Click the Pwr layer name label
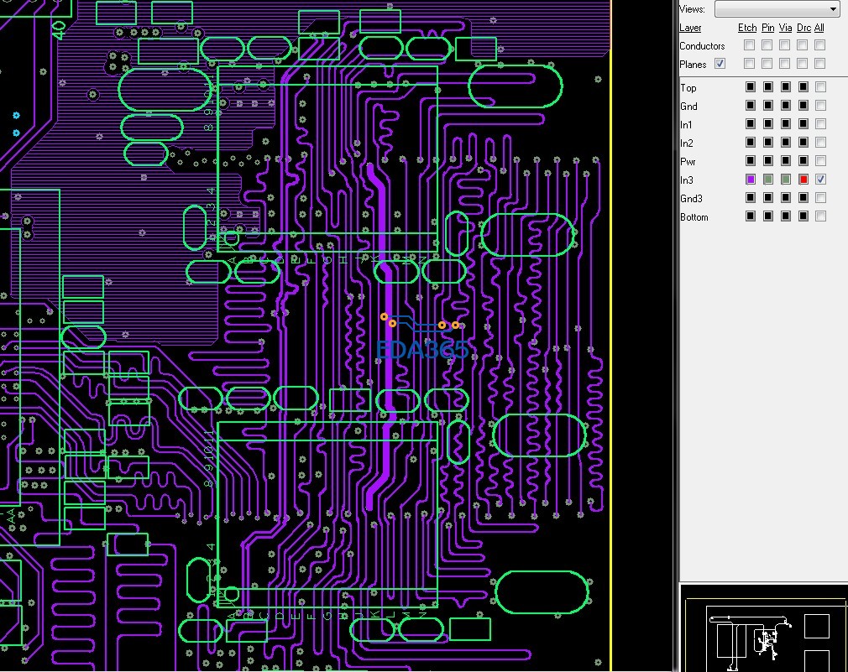848x672 pixels. point(688,162)
